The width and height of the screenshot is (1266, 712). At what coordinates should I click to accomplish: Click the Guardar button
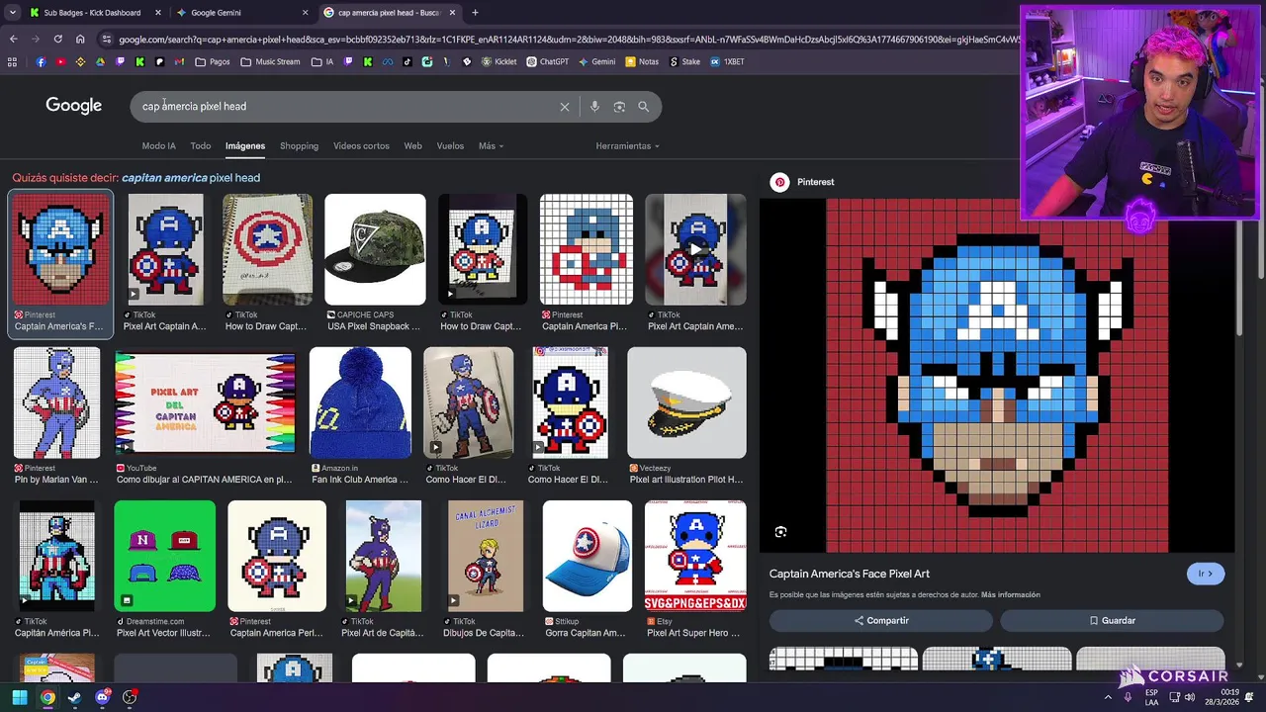coord(1112,620)
